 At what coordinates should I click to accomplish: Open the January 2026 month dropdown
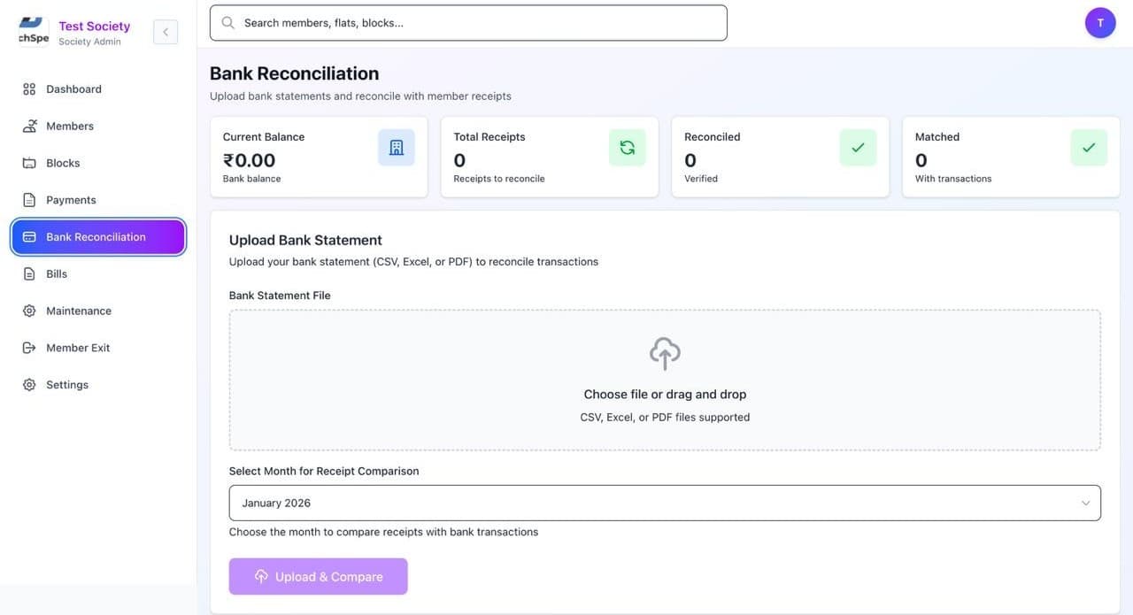click(665, 503)
